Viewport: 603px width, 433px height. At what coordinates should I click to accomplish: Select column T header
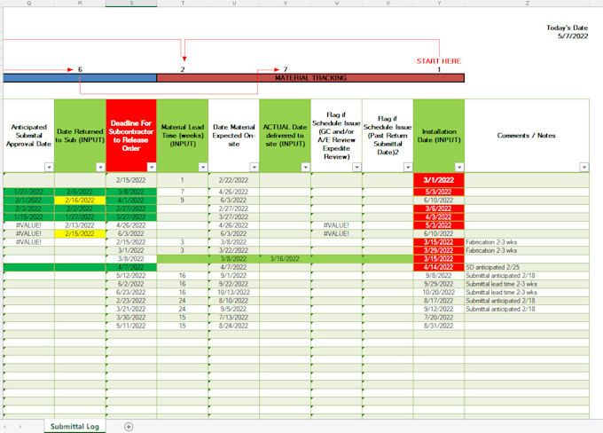(x=183, y=3)
